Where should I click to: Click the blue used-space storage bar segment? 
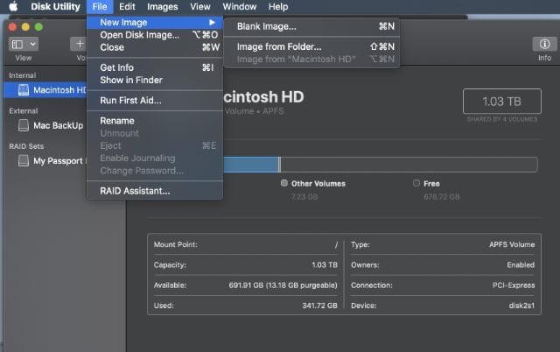click(250, 164)
